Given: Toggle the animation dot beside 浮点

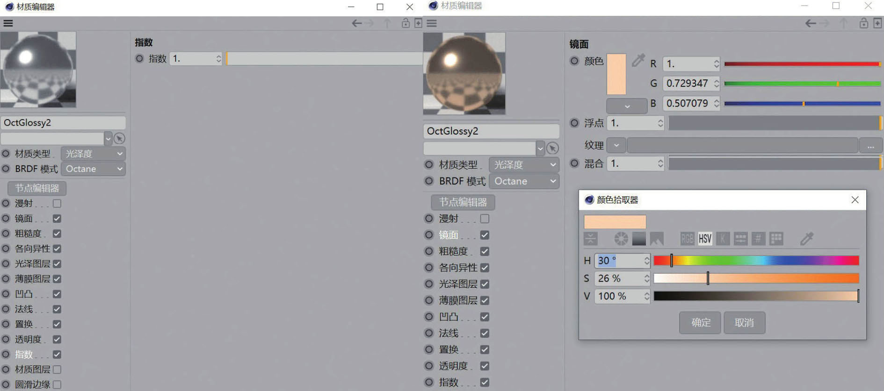Looking at the screenshot, I should click(x=574, y=123).
